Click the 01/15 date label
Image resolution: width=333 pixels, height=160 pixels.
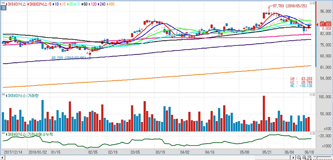point(56,152)
